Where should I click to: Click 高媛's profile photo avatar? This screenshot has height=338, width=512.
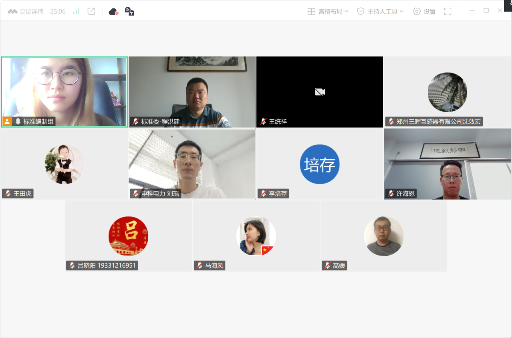tap(383, 236)
